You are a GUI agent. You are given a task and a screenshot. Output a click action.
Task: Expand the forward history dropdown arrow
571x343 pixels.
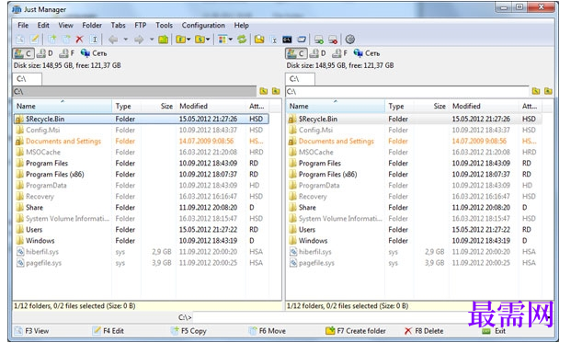click(x=151, y=40)
